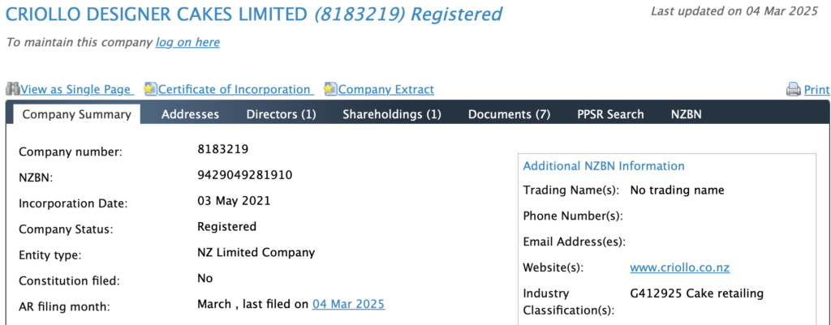Screen dimensions: 831x325
Task: Follow the 'log on here' link
Action: (x=187, y=42)
